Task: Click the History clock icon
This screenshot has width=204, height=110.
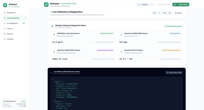Action: [x=5, y=29]
